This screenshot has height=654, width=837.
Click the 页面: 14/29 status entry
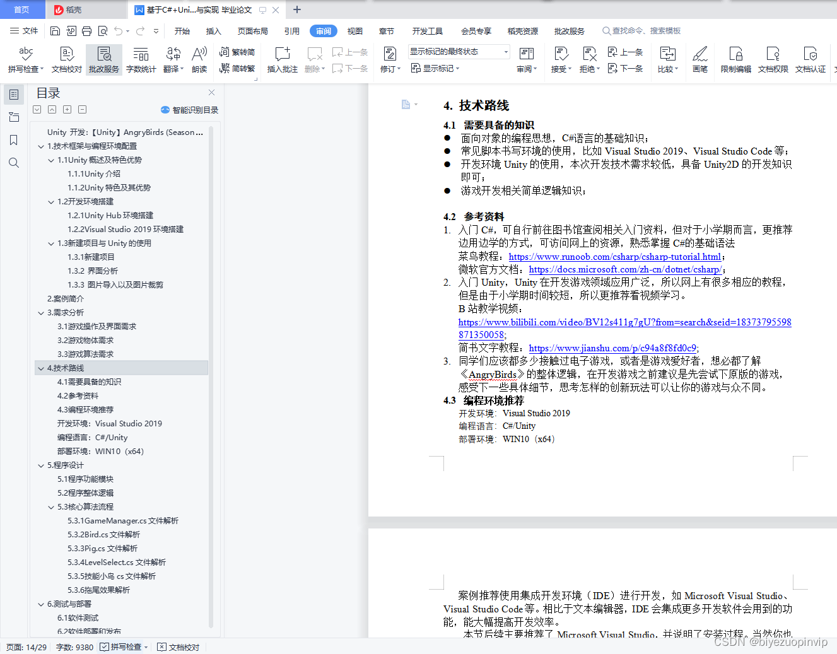[x=26, y=647]
